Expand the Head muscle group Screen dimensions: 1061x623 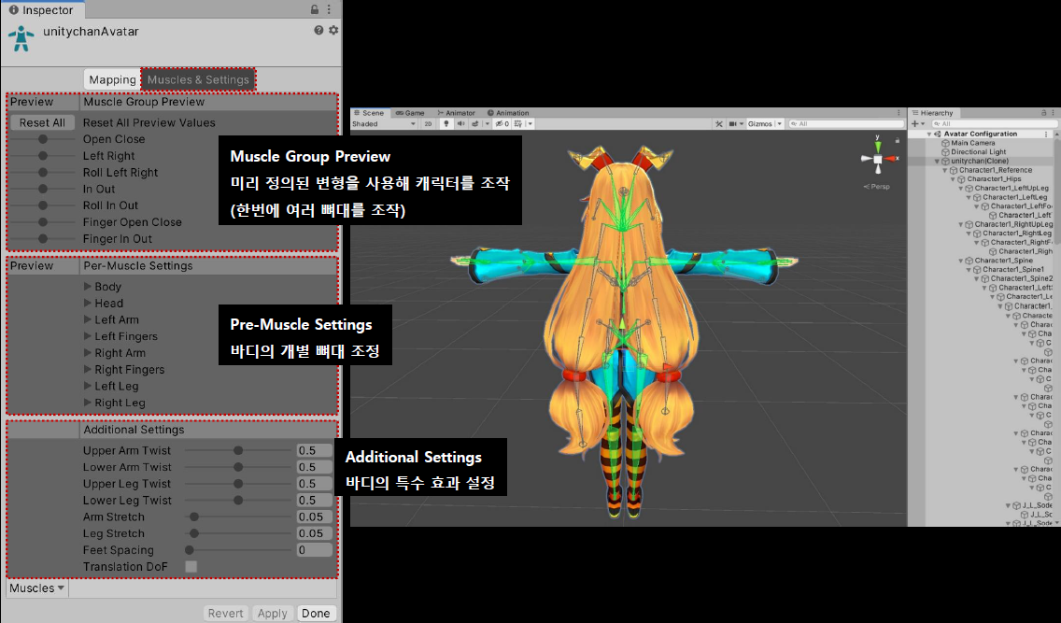87,303
